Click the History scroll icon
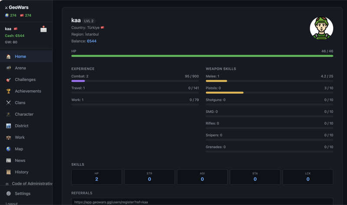This screenshot has width=347, height=205. point(8,172)
